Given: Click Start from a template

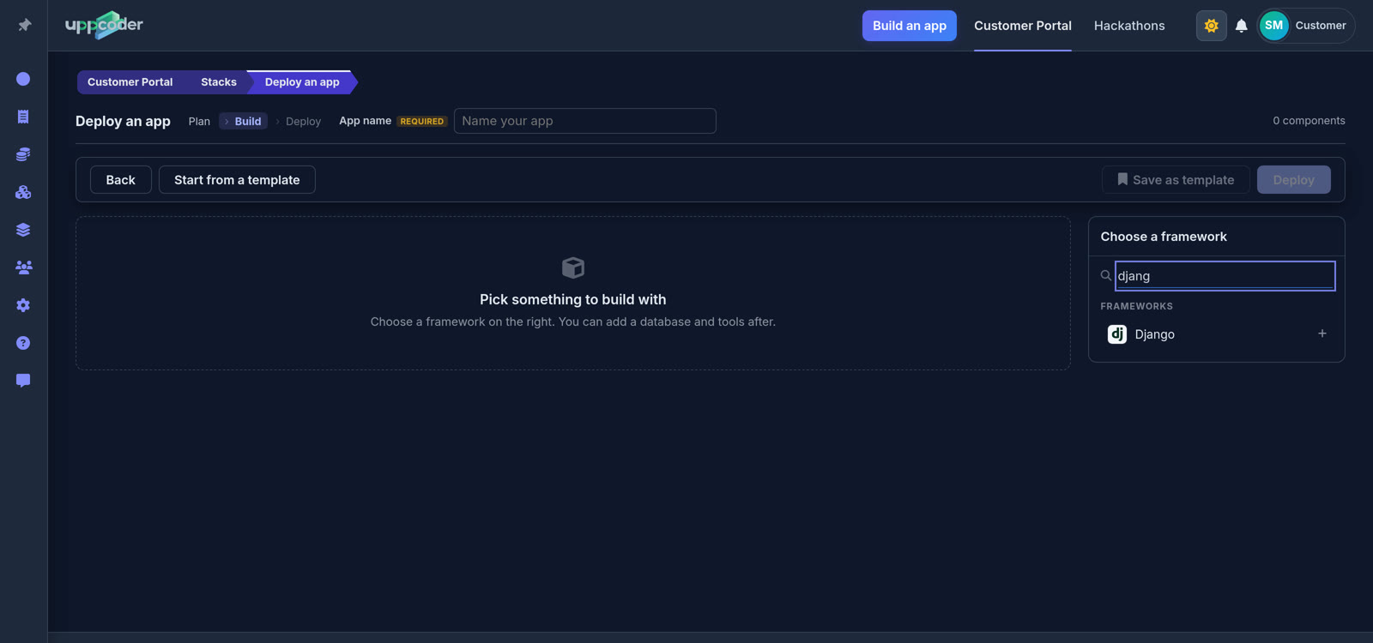Looking at the screenshot, I should [x=237, y=180].
